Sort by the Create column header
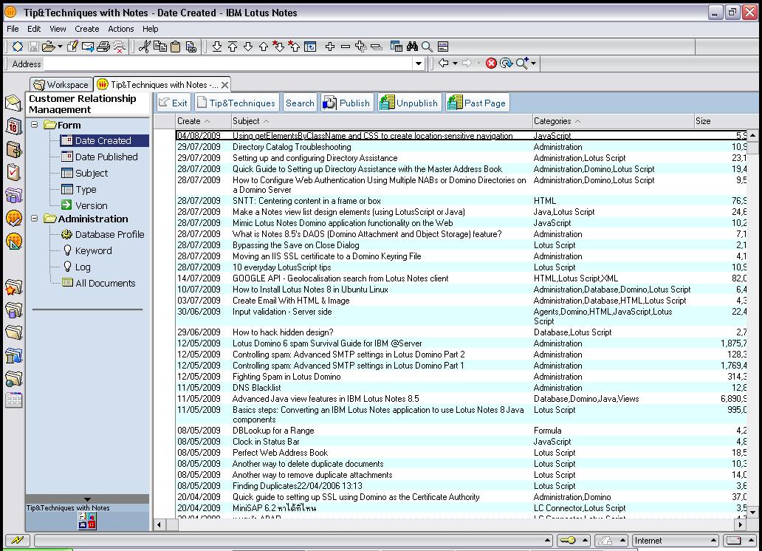 pos(203,121)
